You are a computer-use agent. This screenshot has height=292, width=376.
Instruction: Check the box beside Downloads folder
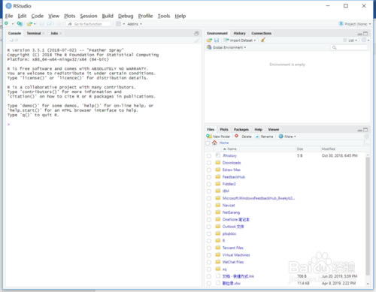(209, 163)
